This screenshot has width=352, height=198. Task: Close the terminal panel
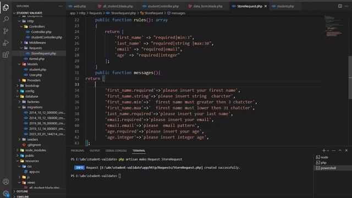[346, 150]
